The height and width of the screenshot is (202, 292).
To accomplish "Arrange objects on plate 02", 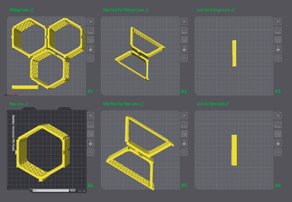I will click(184, 40).
